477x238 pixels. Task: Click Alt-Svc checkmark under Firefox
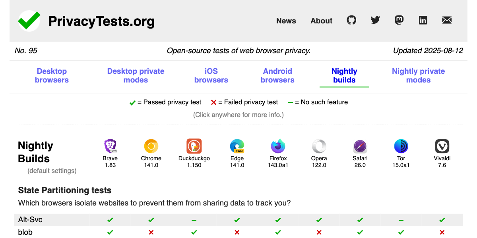click(x=278, y=220)
